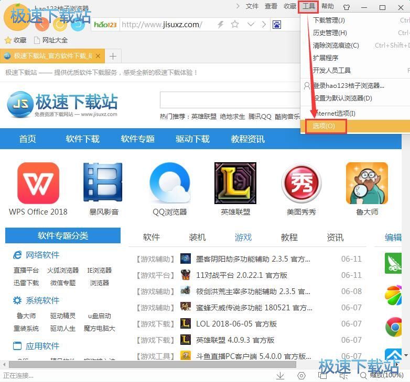
Task: Switch to the 游戏 list tab
Action: [243, 237]
